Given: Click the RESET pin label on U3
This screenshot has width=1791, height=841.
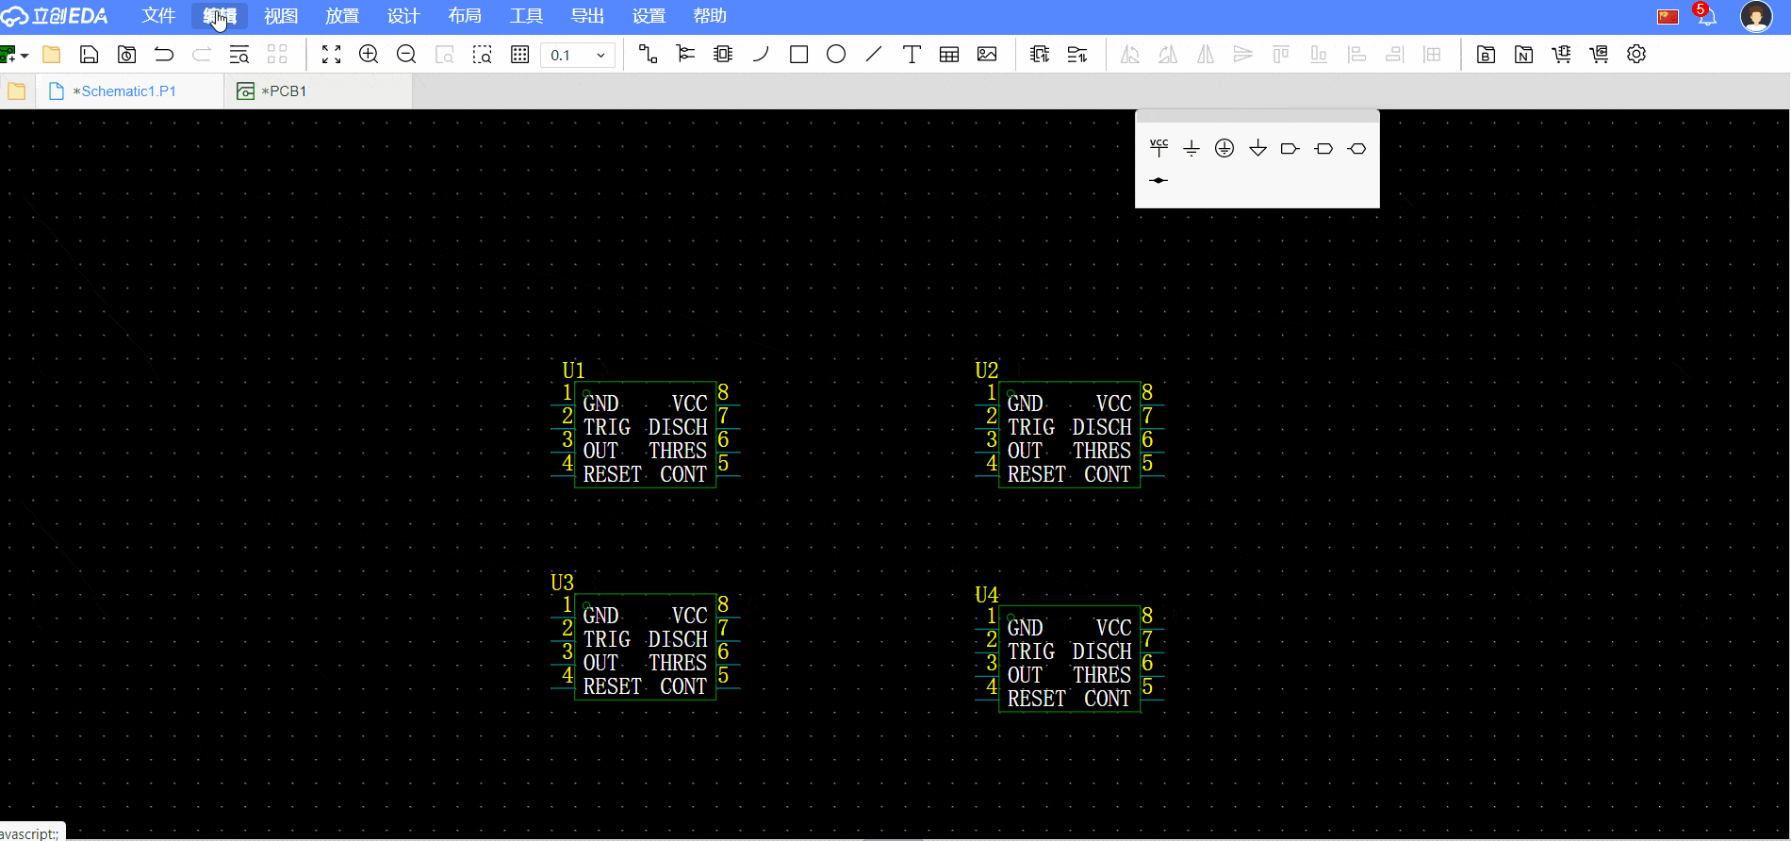Looking at the screenshot, I should click(x=612, y=686).
